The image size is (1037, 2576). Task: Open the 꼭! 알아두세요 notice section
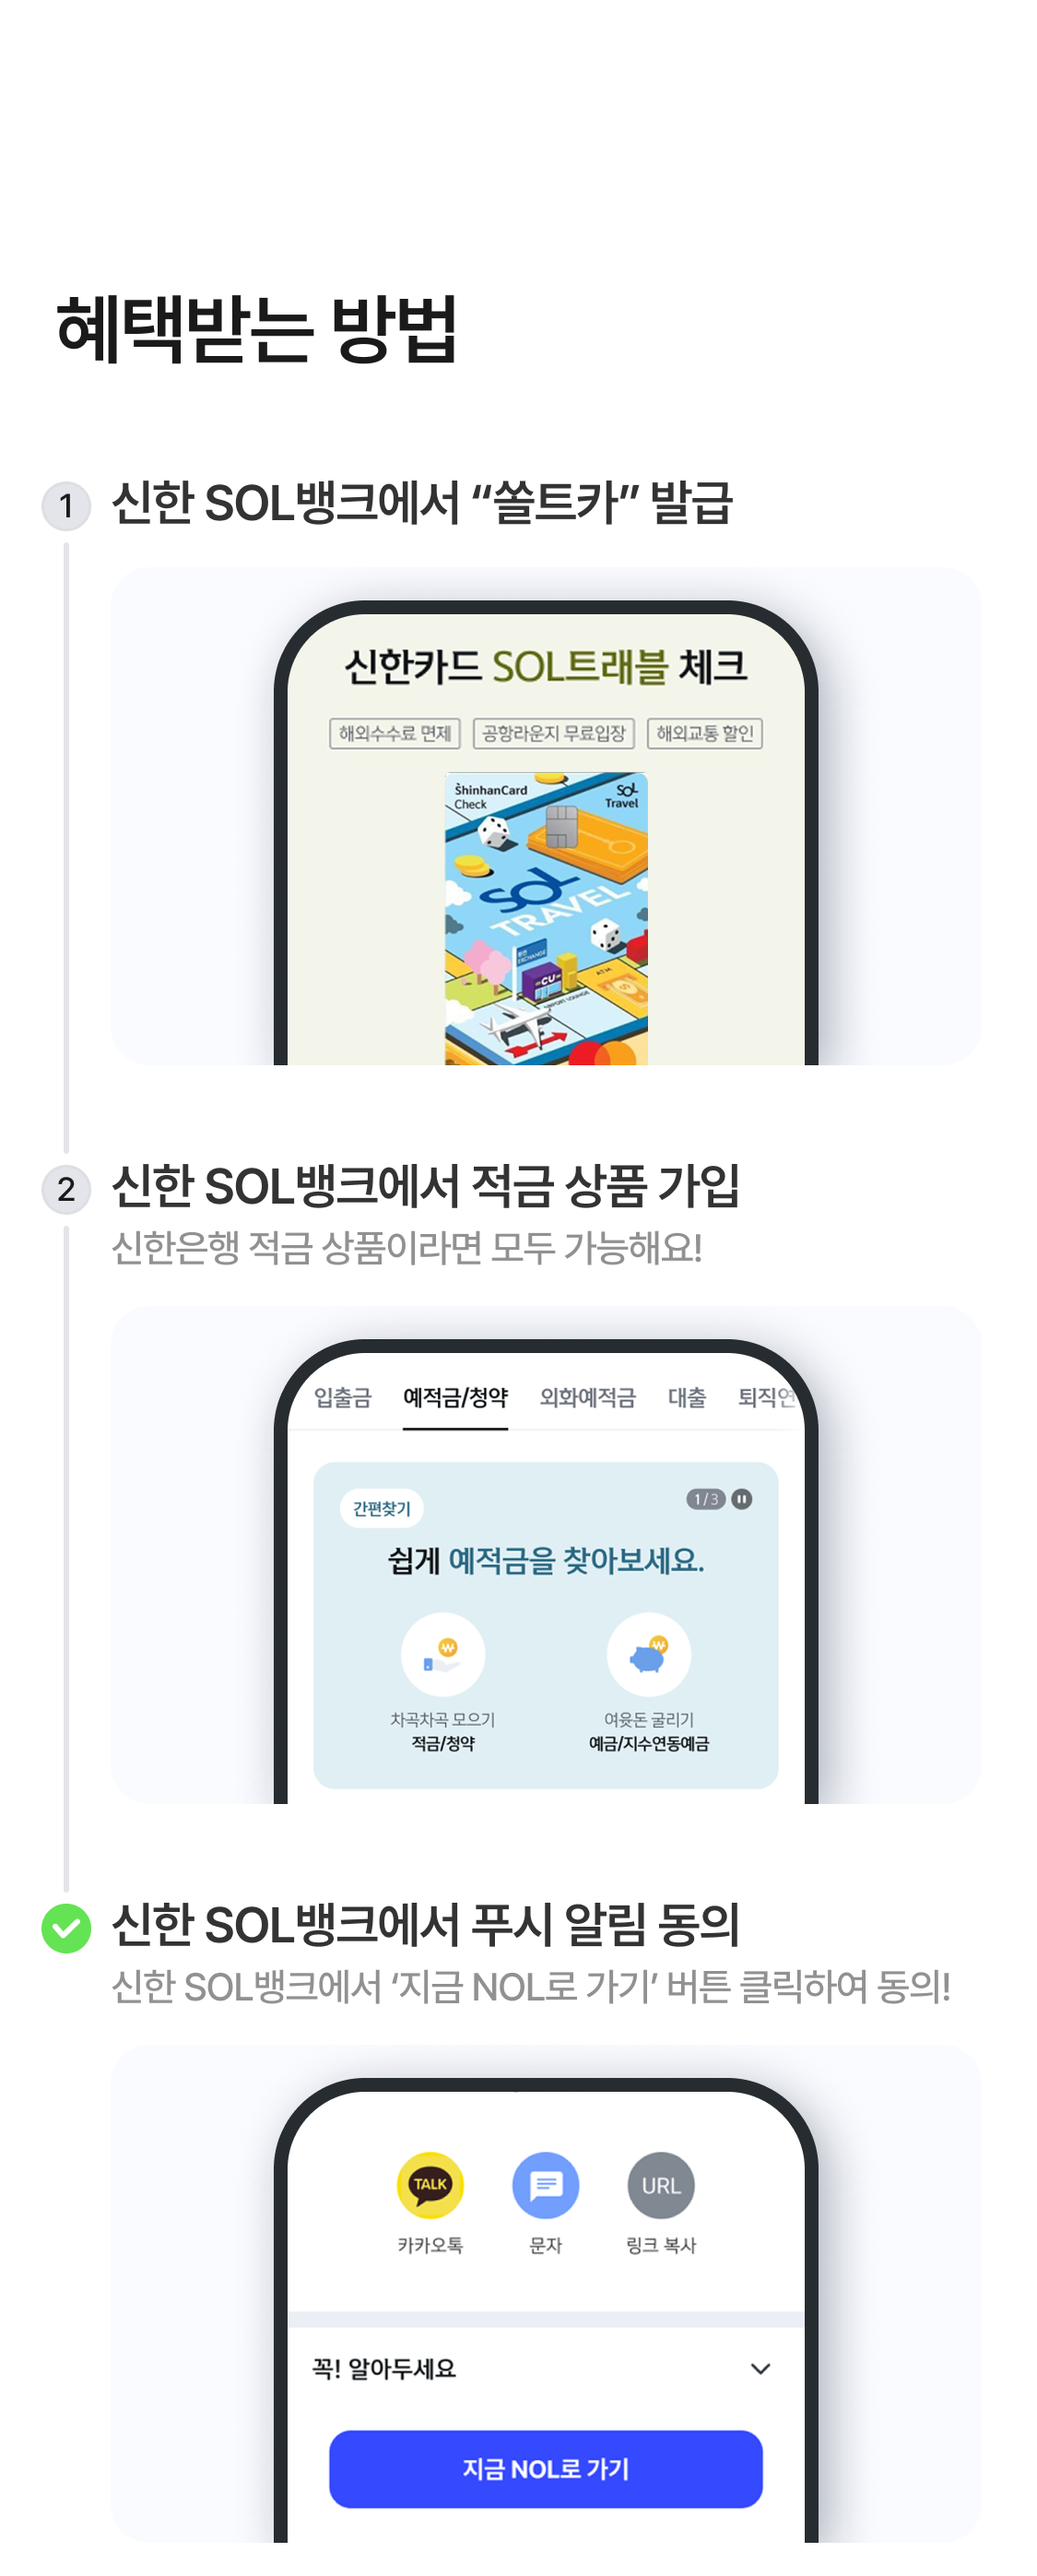546,2368
